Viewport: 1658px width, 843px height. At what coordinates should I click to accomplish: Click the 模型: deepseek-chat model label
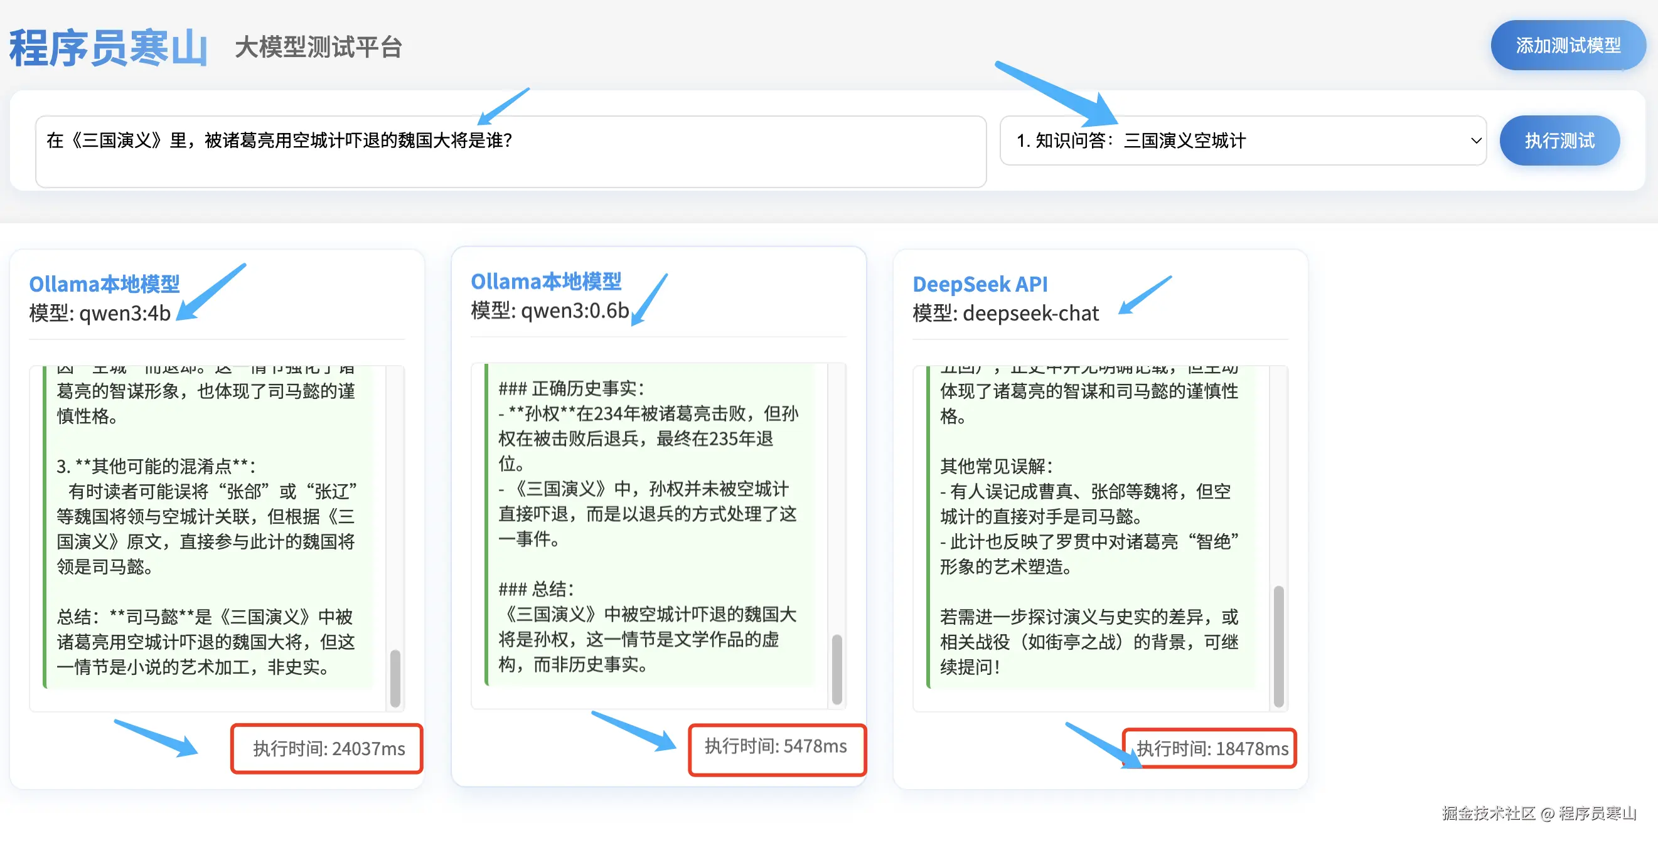point(1005,314)
